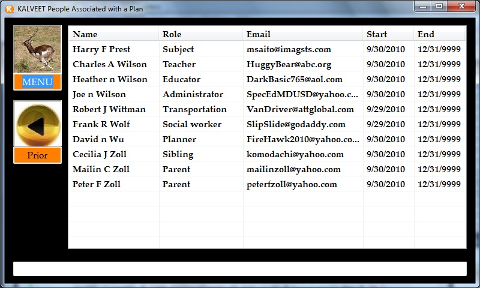Sort table by the Role column header

coord(200,34)
